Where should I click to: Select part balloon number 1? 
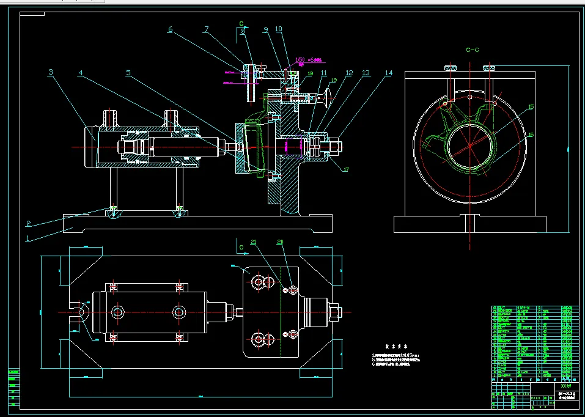point(28,238)
